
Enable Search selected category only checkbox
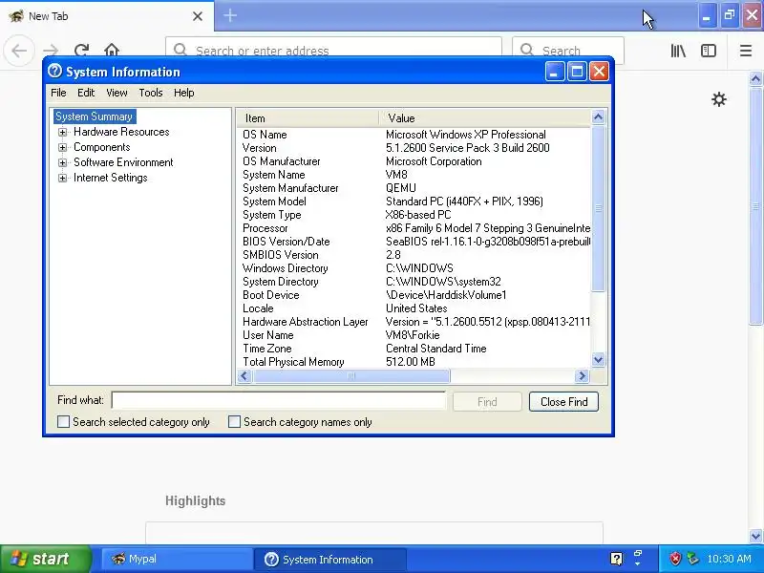(x=63, y=421)
